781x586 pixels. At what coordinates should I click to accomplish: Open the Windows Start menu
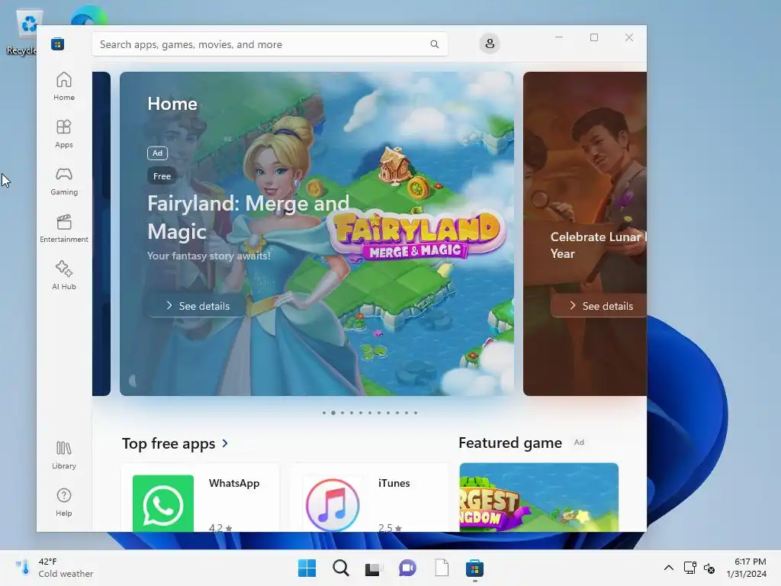(307, 568)
